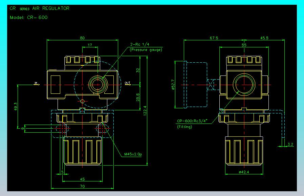Select the 67.5 top dimension text
Screen dimensions: 304x196
pyautogui.click(x=214, y=38)
